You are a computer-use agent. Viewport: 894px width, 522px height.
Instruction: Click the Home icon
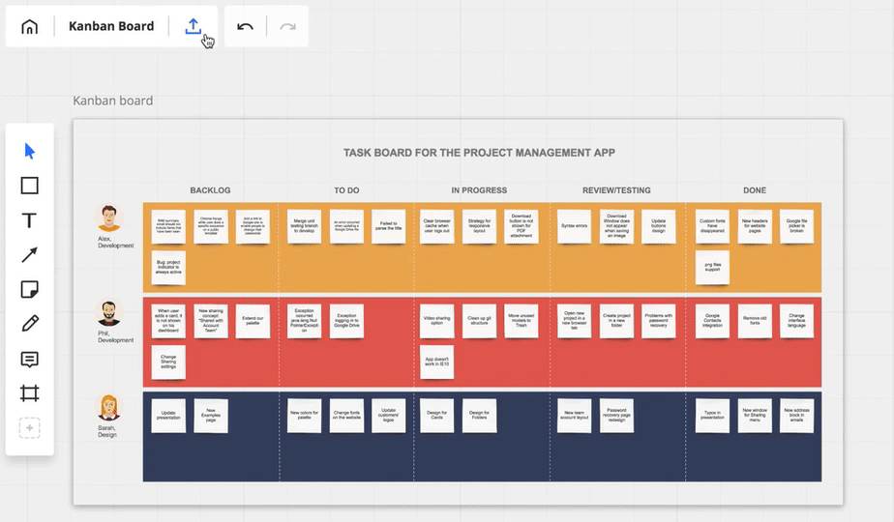30,26
